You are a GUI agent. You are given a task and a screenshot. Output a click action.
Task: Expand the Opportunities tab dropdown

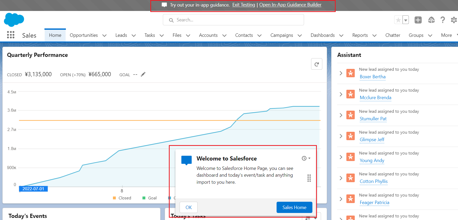tap(105, 35)
